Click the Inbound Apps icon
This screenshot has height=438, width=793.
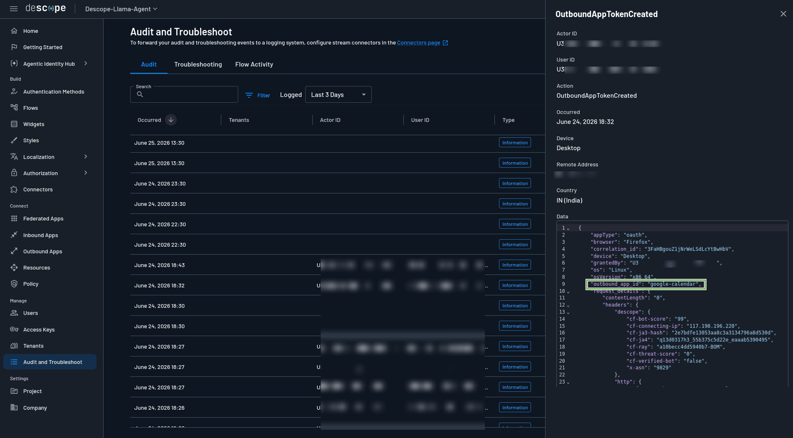[14, 235]
